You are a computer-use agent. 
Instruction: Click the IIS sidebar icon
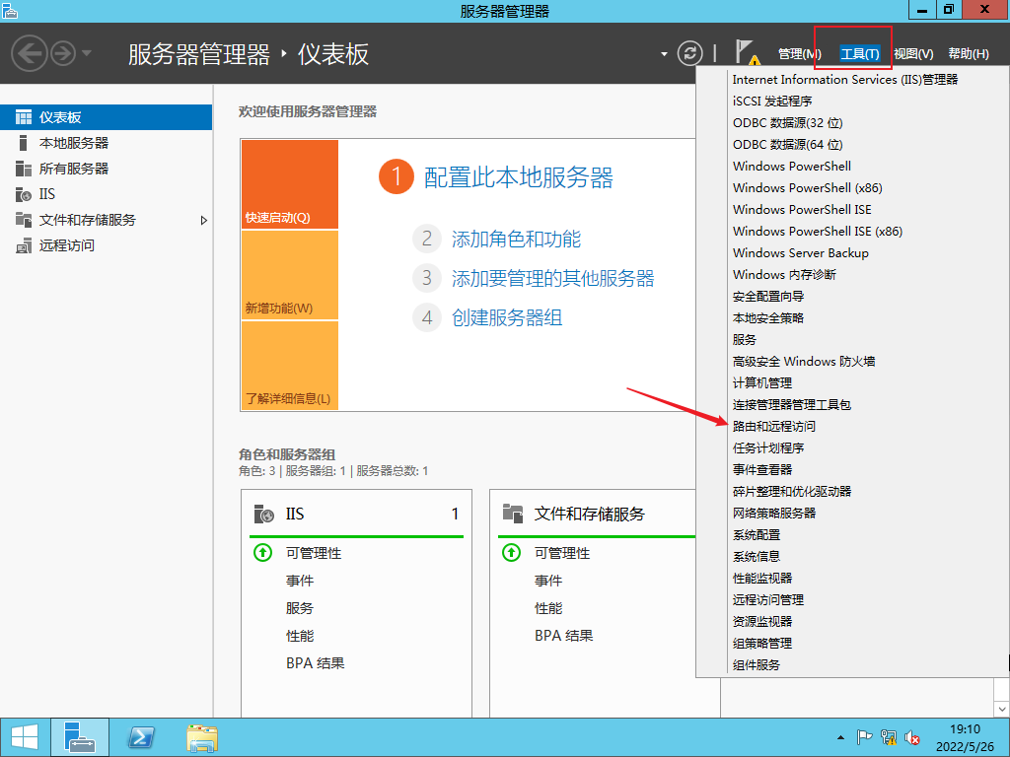click(x=24, y=194)
